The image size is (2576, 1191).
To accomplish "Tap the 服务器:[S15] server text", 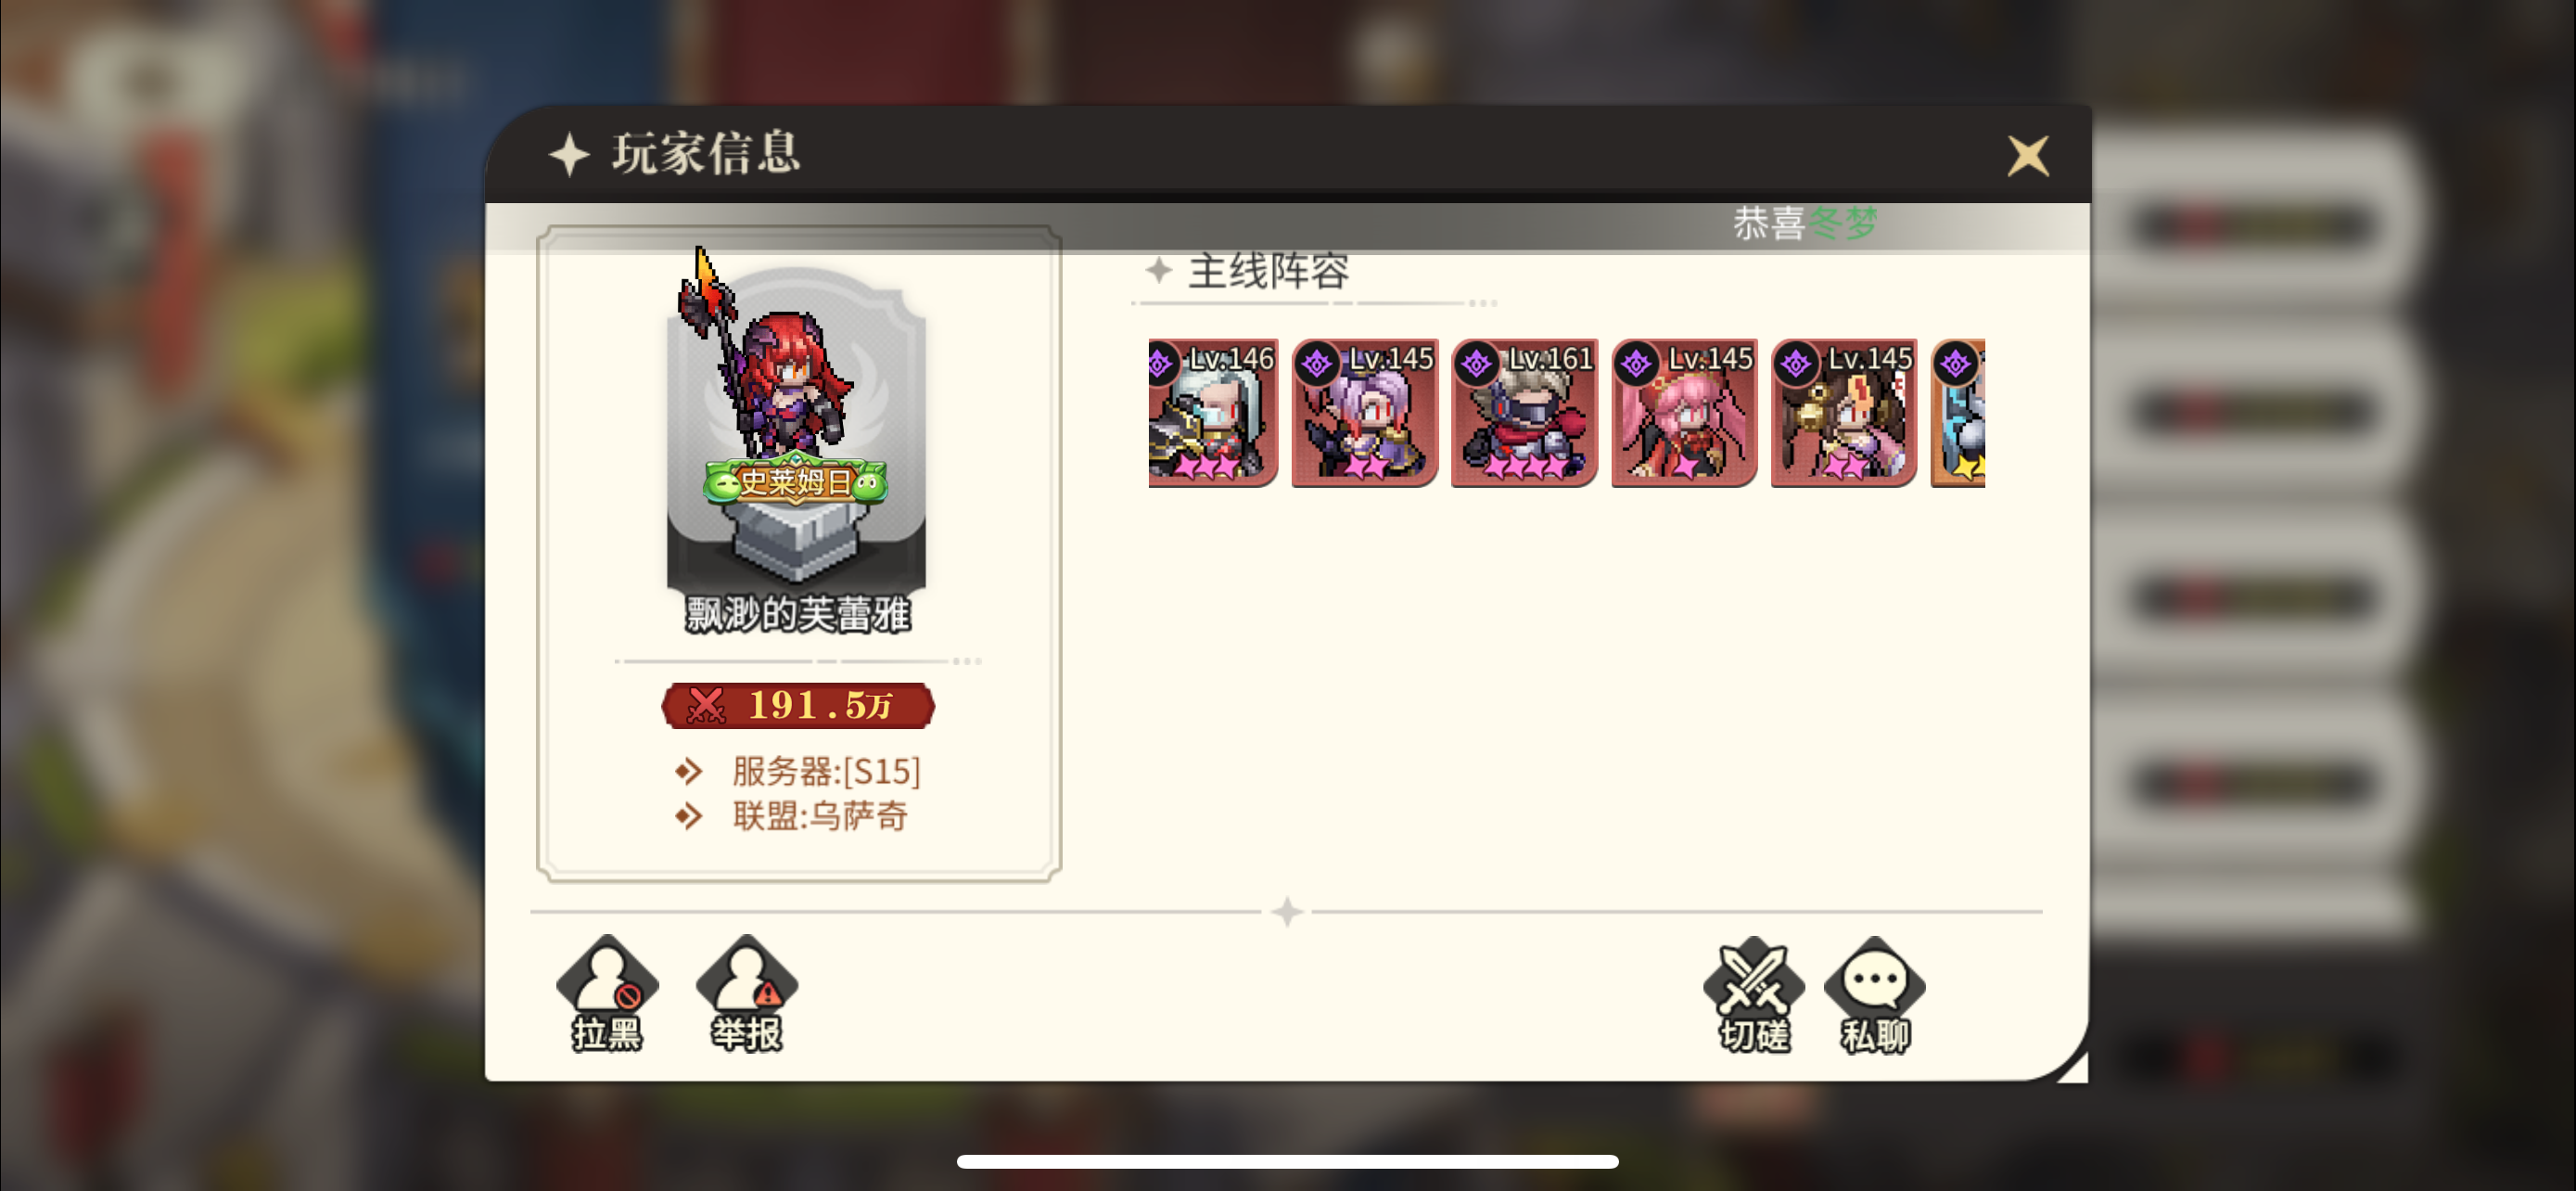I will pyautogui.click(x=826, y=771).
